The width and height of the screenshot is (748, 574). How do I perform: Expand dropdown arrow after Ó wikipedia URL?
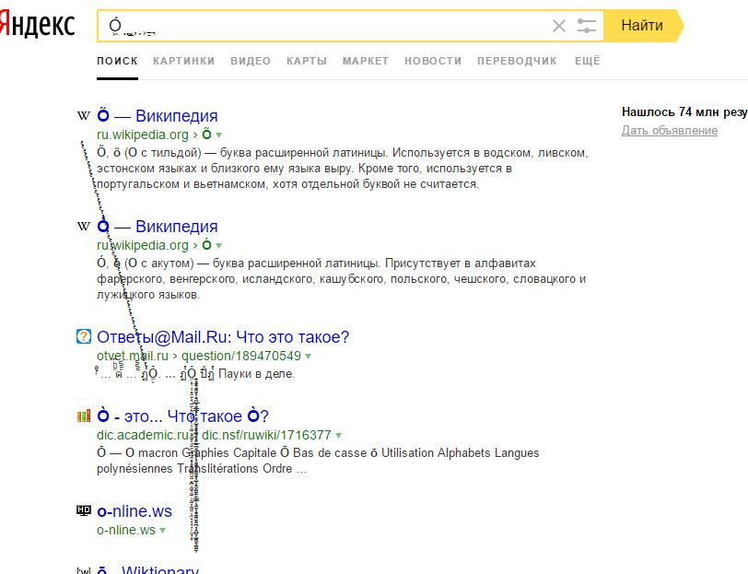[x=219, y=246]
